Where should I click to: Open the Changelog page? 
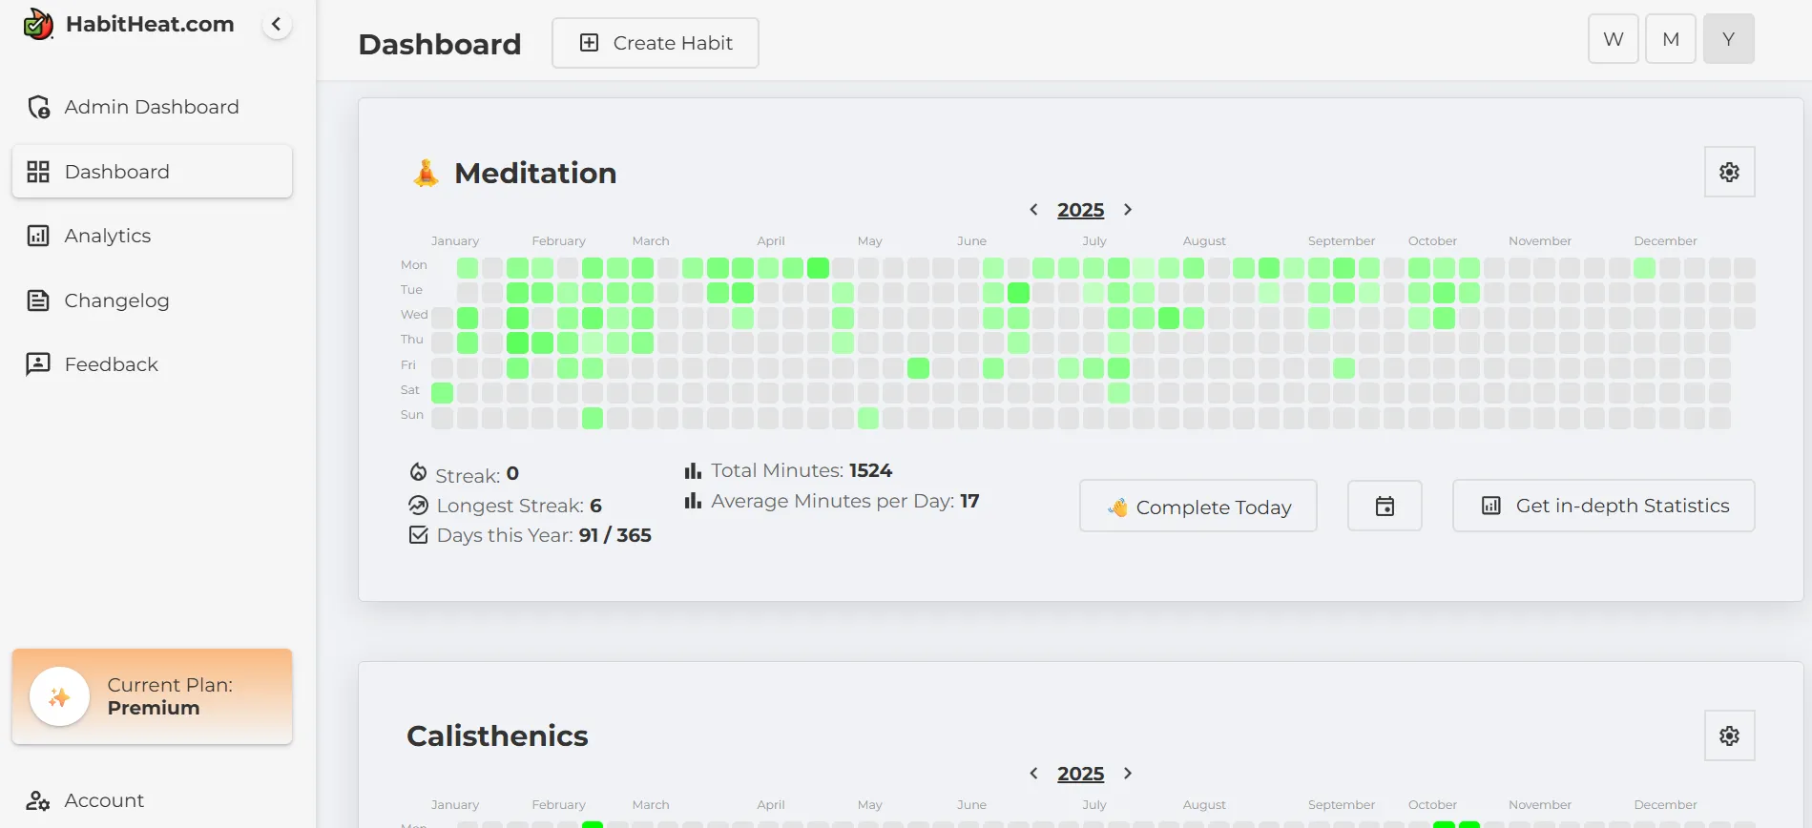coord(115,300)
